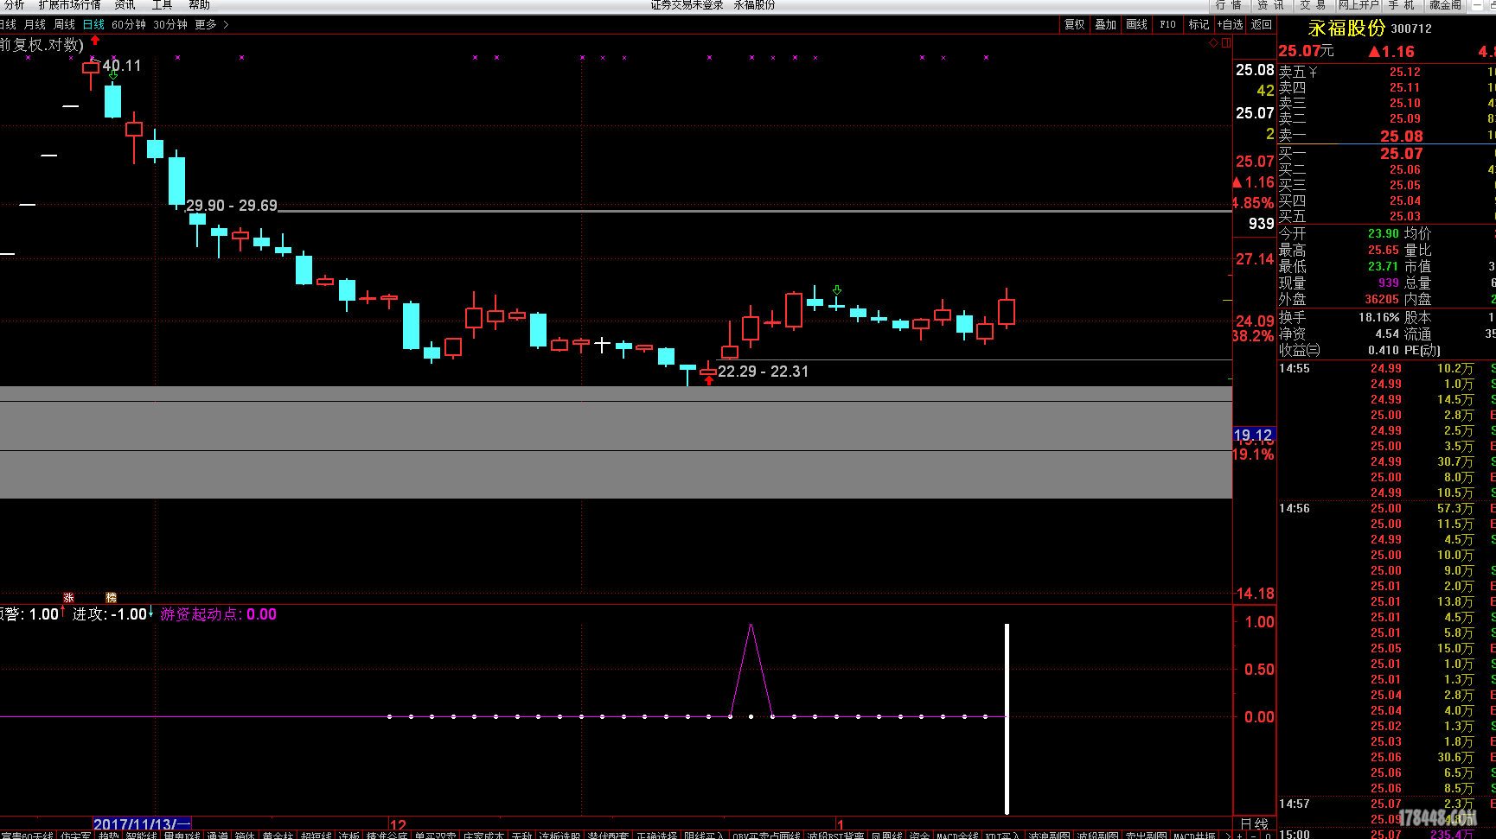Open the 交易 trading tab
1496x839 pixels.
(1312, 5)
